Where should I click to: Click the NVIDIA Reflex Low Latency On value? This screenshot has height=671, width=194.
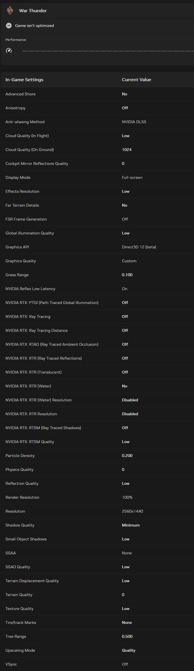click(125, 289)
